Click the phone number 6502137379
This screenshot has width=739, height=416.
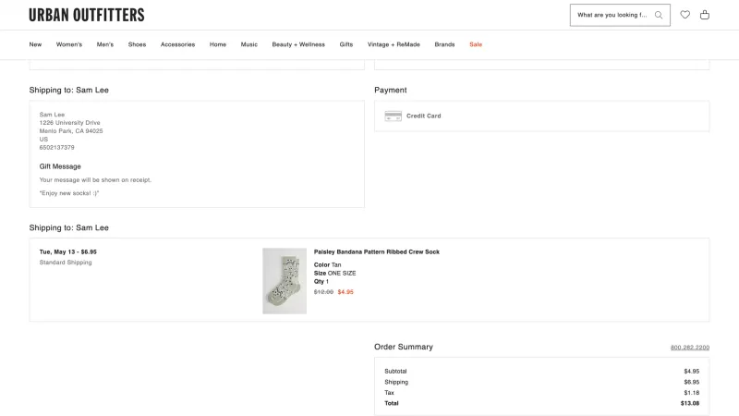(x=57, y=148)
